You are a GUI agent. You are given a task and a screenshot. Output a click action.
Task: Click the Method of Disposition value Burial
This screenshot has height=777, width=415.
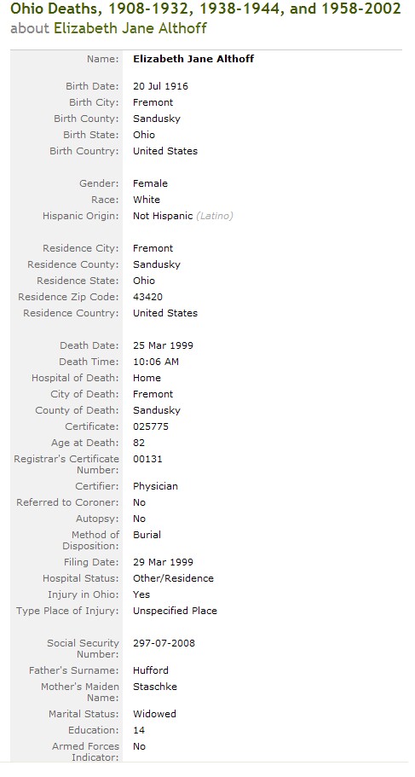[x=147, y=535]
